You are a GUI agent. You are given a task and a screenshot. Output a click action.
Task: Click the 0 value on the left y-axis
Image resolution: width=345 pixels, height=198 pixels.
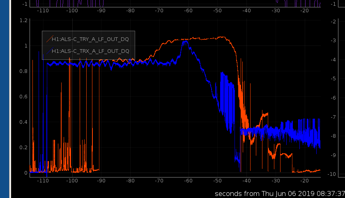coord(26,173)
